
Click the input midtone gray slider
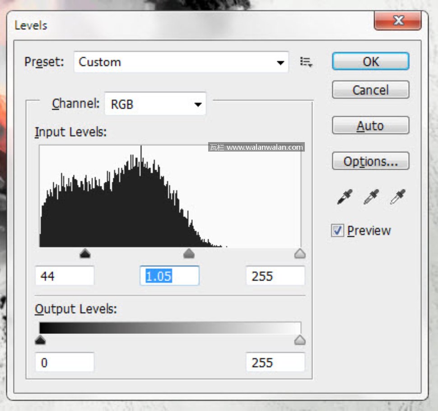point(189,254)
